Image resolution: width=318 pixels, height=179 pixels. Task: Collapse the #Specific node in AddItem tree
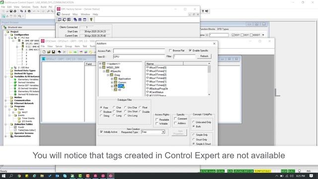tap(104, 71)
